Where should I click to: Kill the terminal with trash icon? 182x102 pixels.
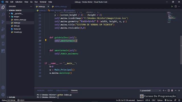tap(172, 91)
